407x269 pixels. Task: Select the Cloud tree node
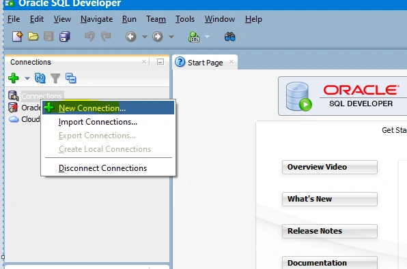coord(30,119)
